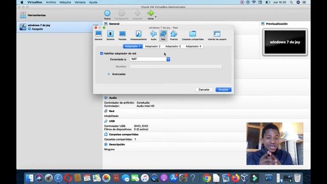Click the Wi-Fi icon in menu bar

254,2
